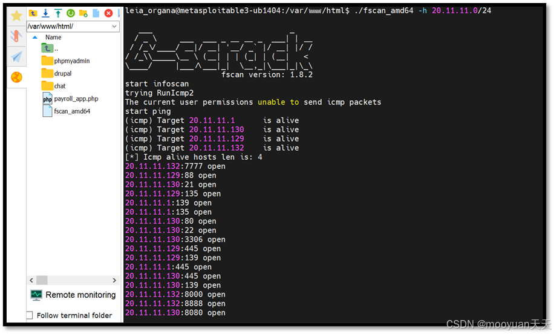Open the /var/www/html/ path dropdown arrow
554x334 pixels.
(x=114, y=26)
